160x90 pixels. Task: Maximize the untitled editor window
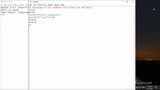[127, 2]
